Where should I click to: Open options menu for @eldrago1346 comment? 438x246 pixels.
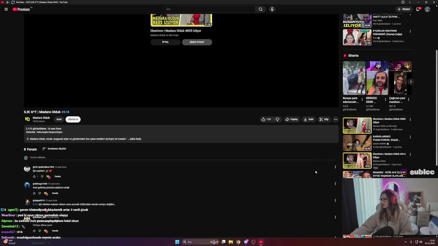click(x=335, y=184)
